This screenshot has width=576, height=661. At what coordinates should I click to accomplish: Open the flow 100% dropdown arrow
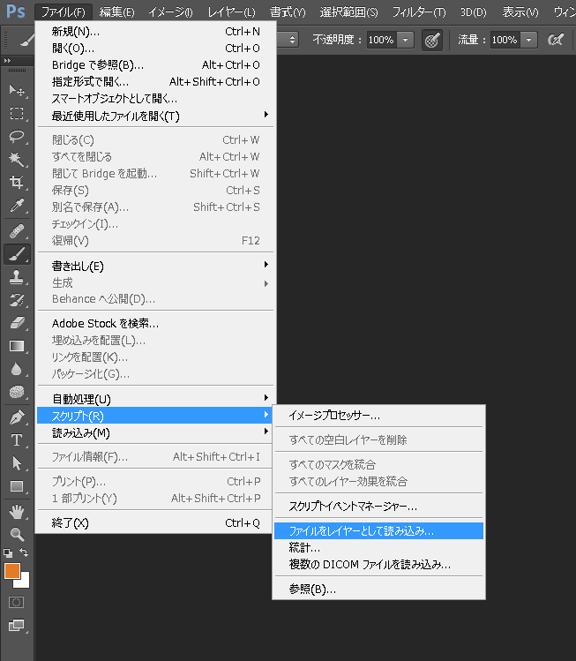[x=528, y=40]
